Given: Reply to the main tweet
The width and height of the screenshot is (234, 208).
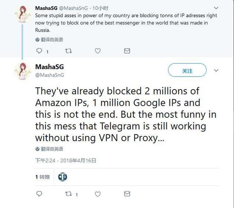Looking at the screenshot, I should click(x=39, y=194).
